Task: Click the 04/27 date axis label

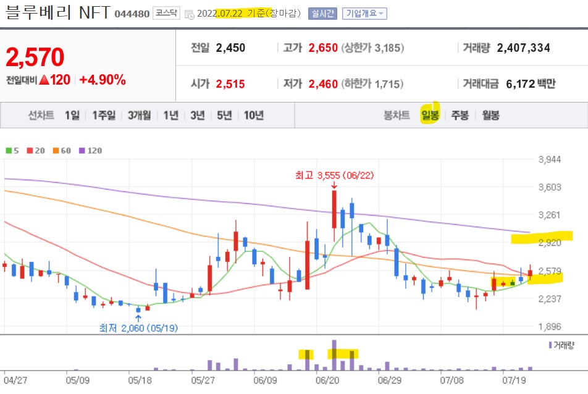Action: click(16, 380)
